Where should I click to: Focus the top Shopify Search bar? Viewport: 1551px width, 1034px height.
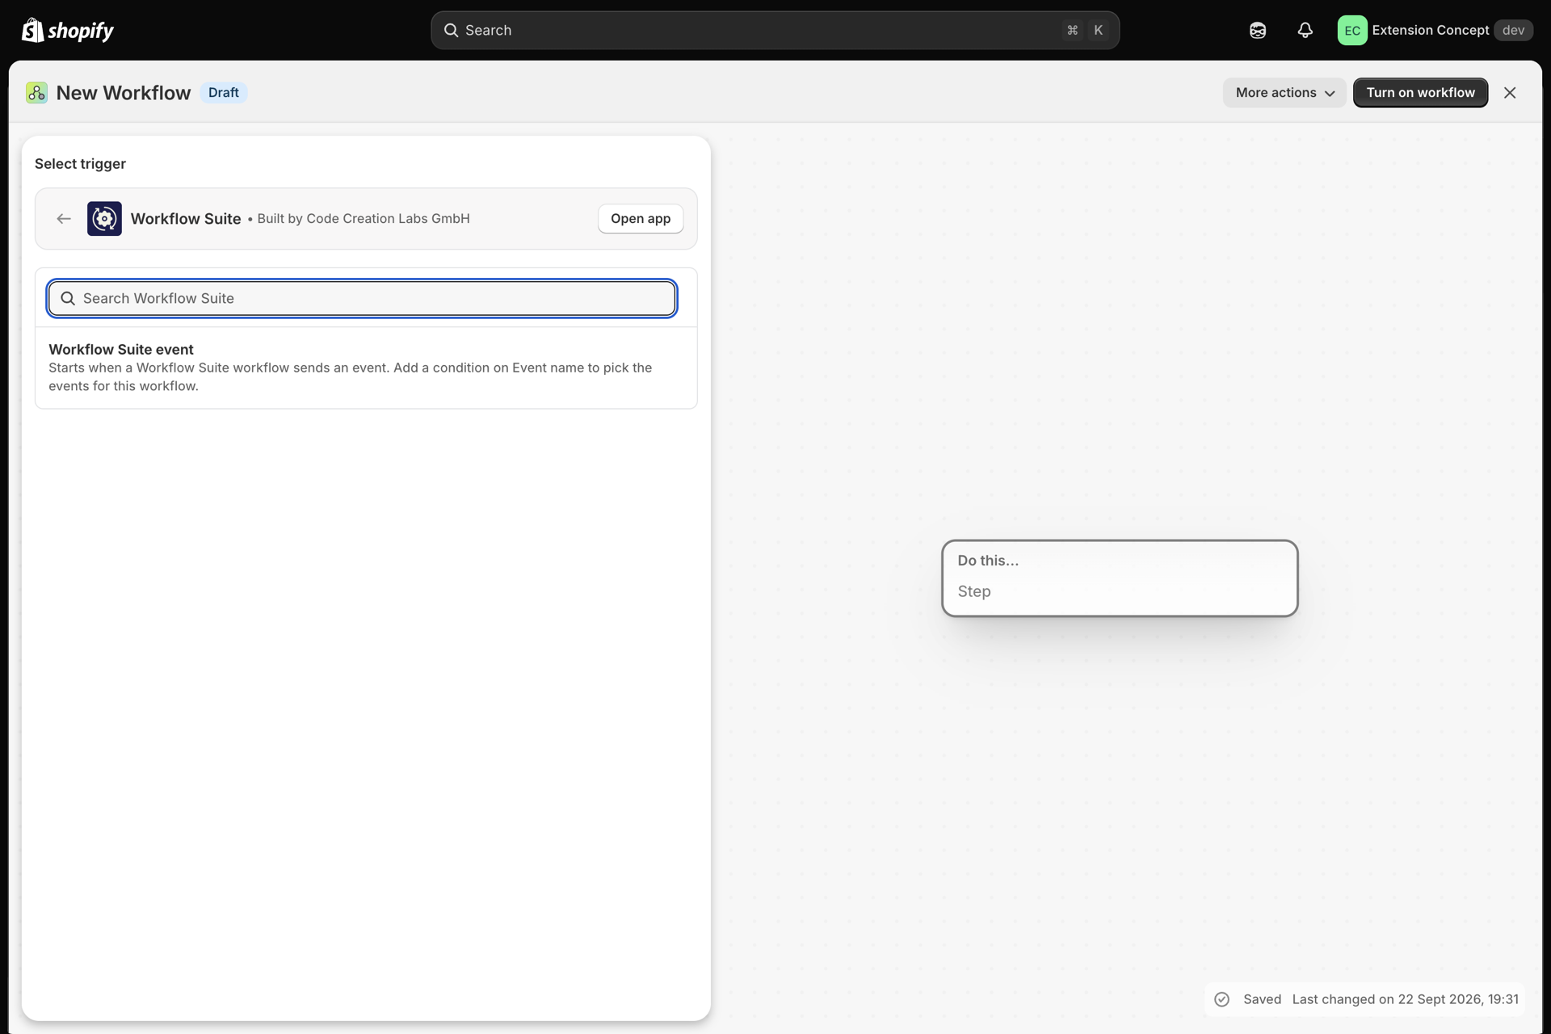pyautogui.click(x=775, y=30)
